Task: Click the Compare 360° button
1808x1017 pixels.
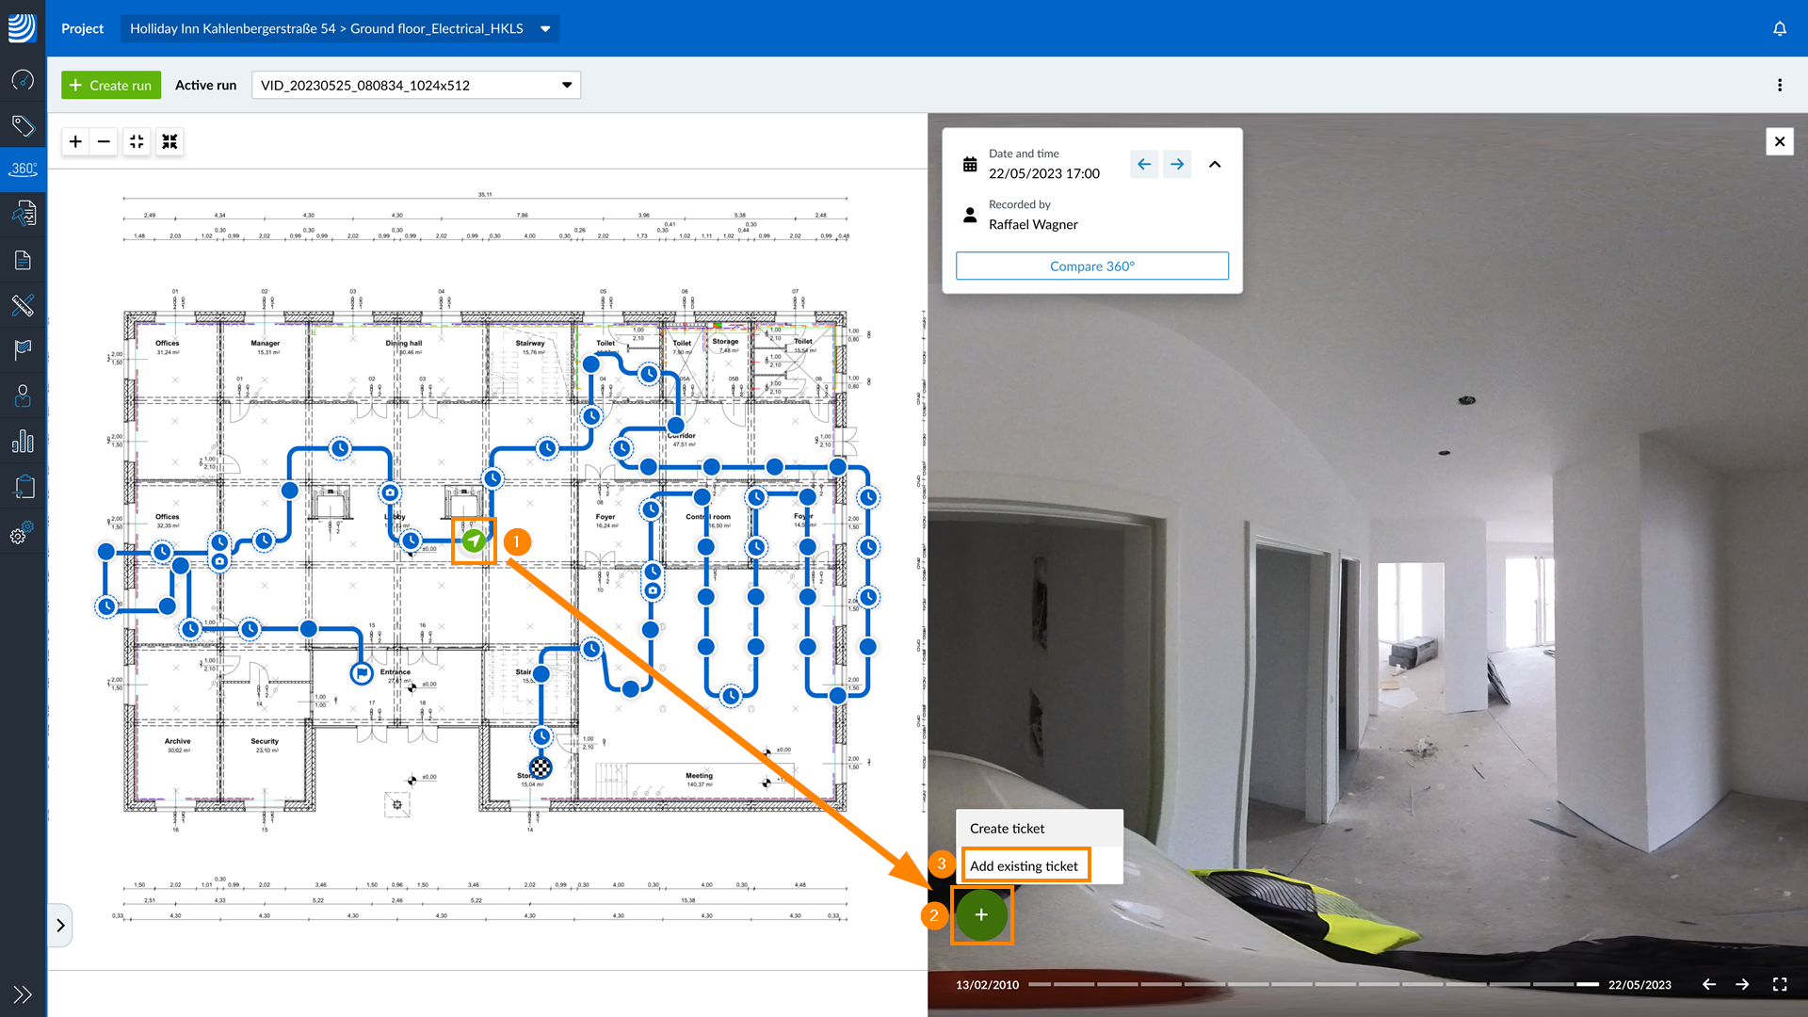Action: tap(1091, 266)
